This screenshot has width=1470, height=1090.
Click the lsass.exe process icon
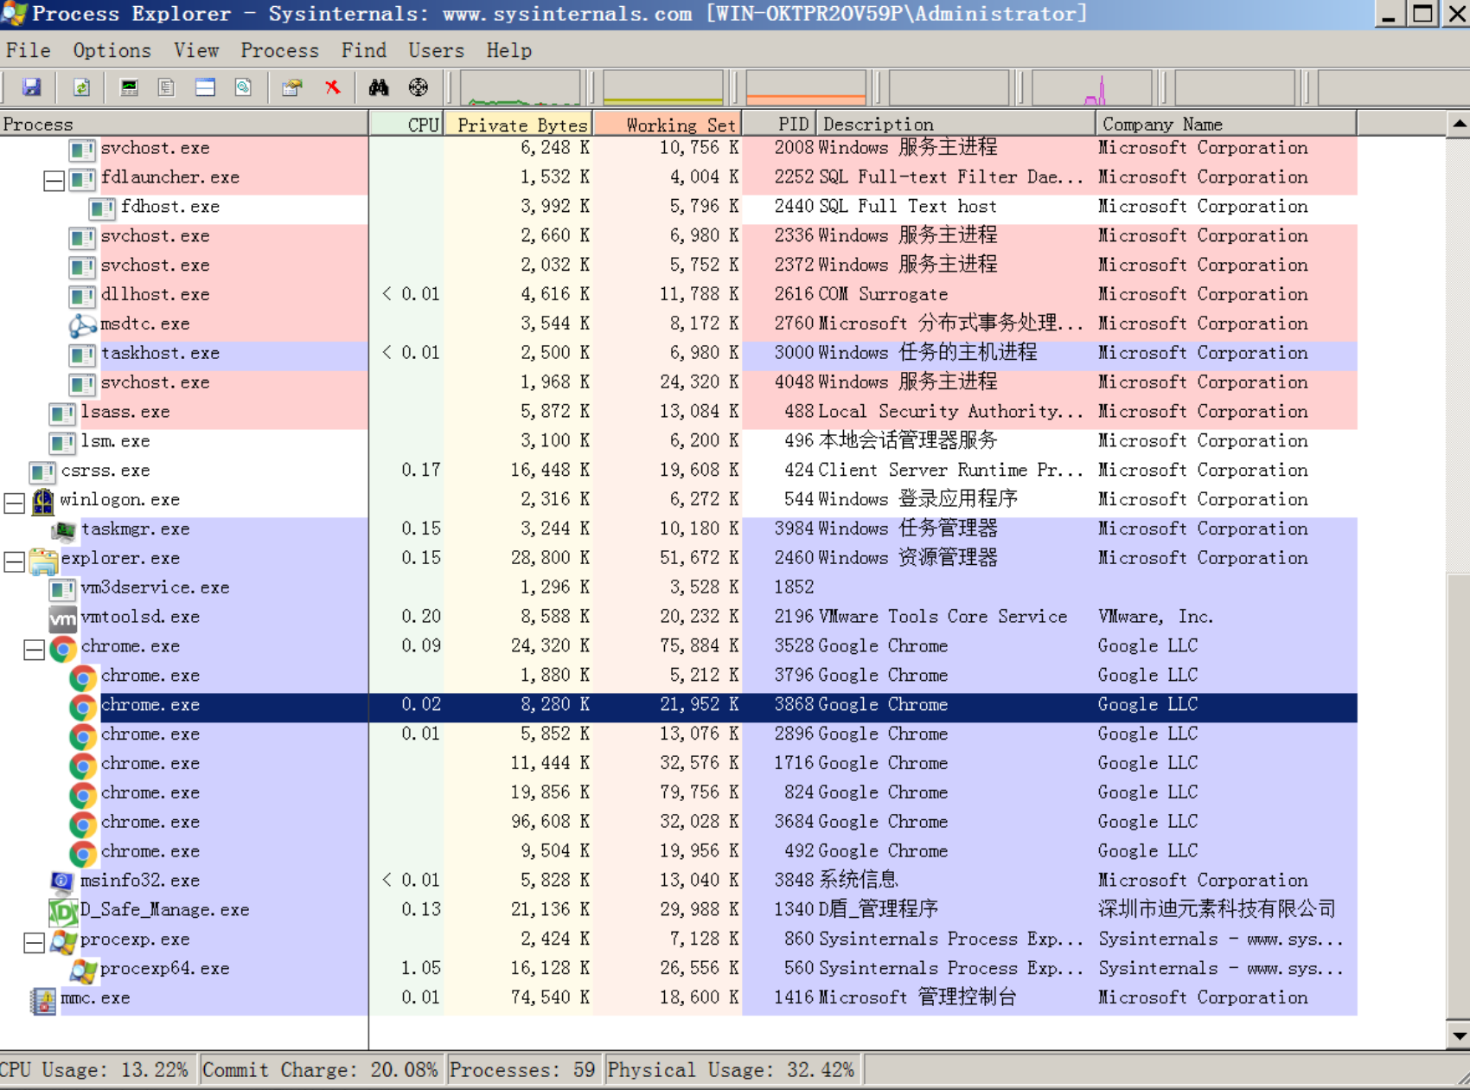62,414
